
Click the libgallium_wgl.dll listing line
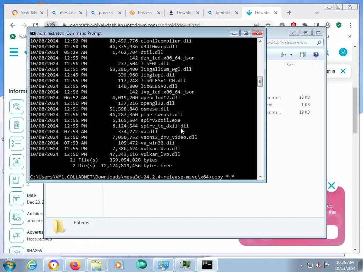click(x=111, y=69)
